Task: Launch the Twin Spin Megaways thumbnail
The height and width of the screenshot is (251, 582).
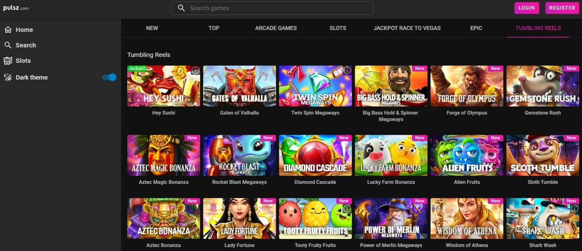Action: [315, 86]
